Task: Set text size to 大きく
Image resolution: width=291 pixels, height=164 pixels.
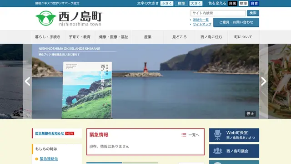Action: [x=196, y=3]
